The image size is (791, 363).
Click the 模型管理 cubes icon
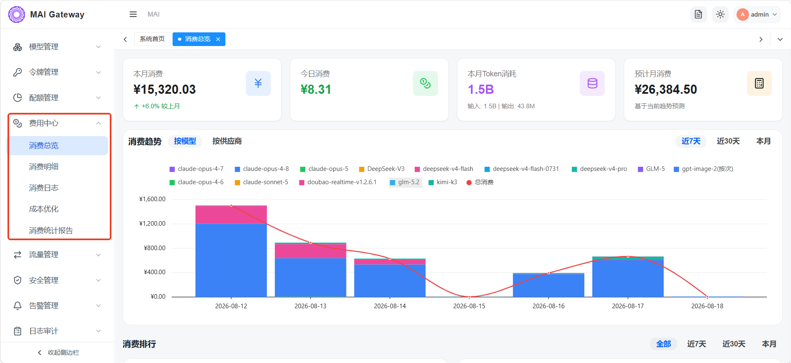17,47
